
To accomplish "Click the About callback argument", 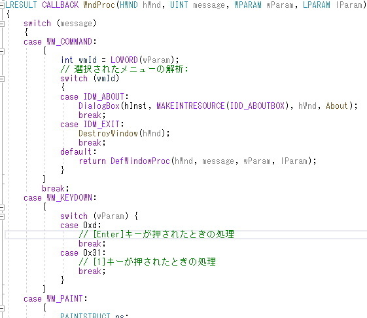I will 337,106.
